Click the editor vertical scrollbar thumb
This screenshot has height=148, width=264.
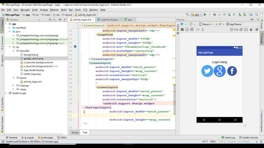pos(174,100)
